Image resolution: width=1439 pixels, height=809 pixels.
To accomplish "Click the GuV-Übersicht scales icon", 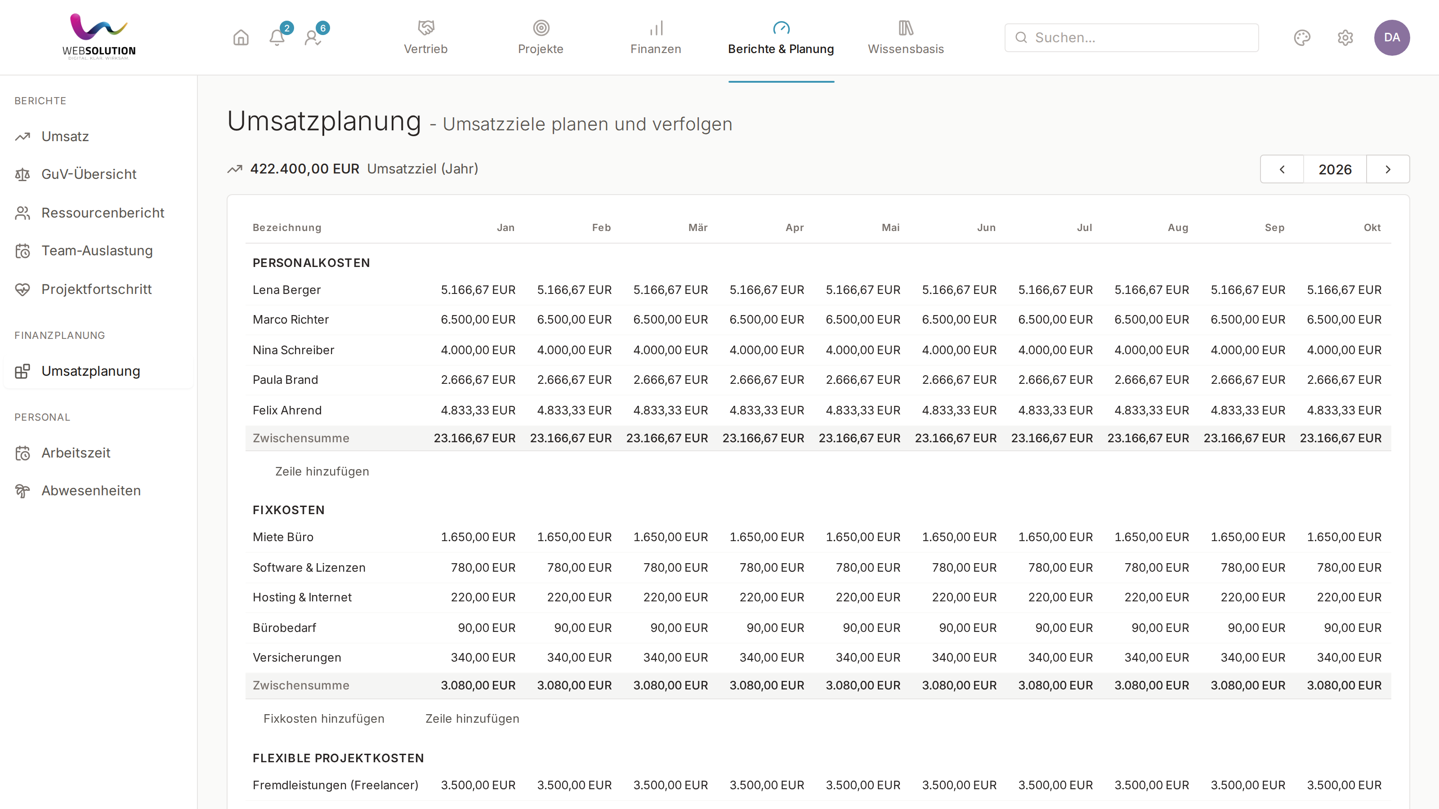I will pos(22,174).
